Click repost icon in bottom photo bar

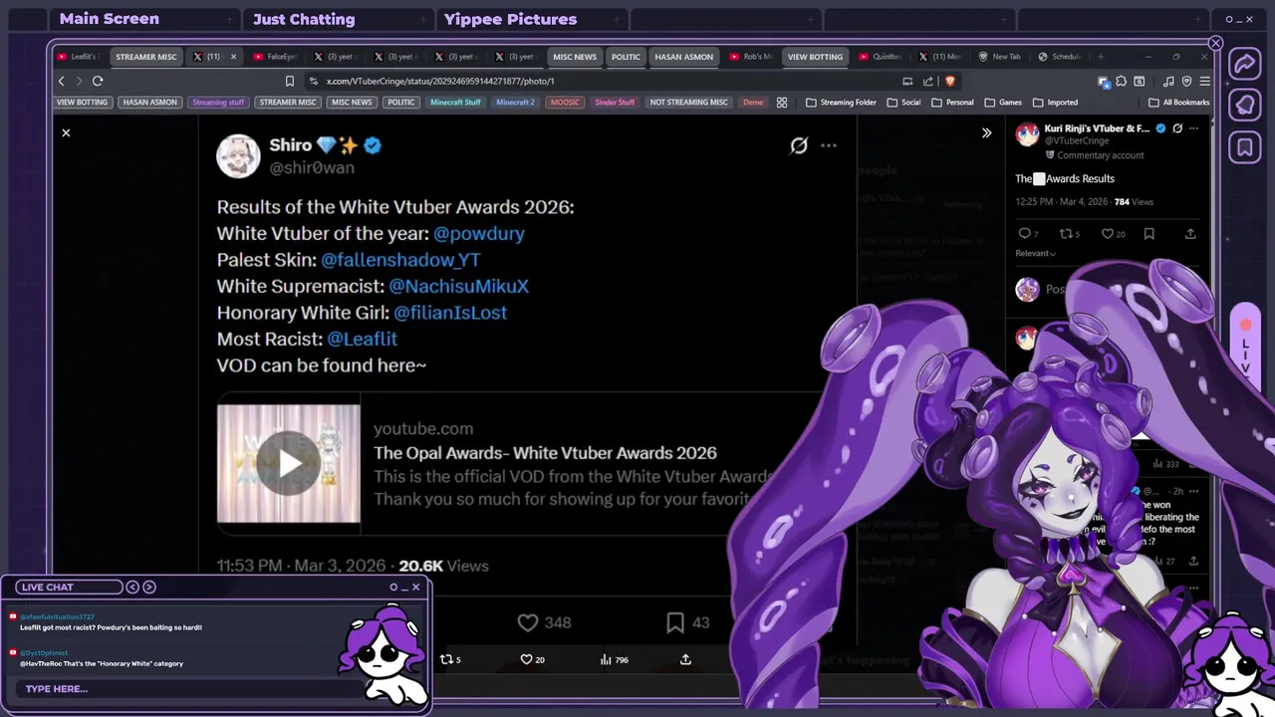click(x=446, y=659)
